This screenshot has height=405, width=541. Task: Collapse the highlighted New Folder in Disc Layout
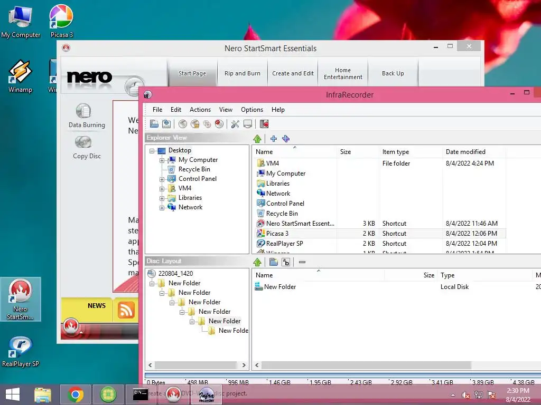(x=192, y=322)
